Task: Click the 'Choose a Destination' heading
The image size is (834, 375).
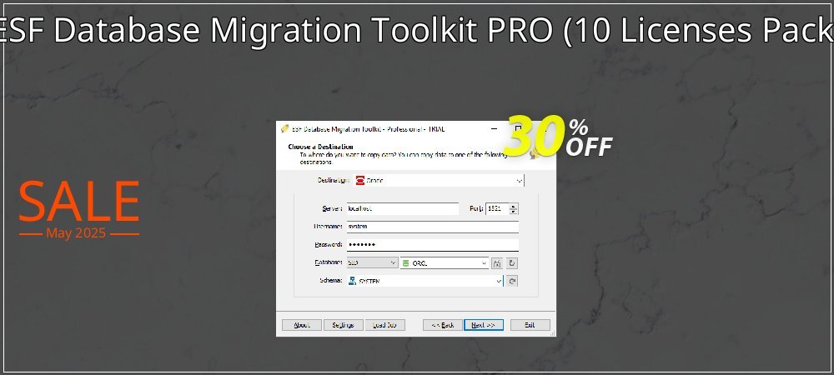Action: (x=321, y=147)
